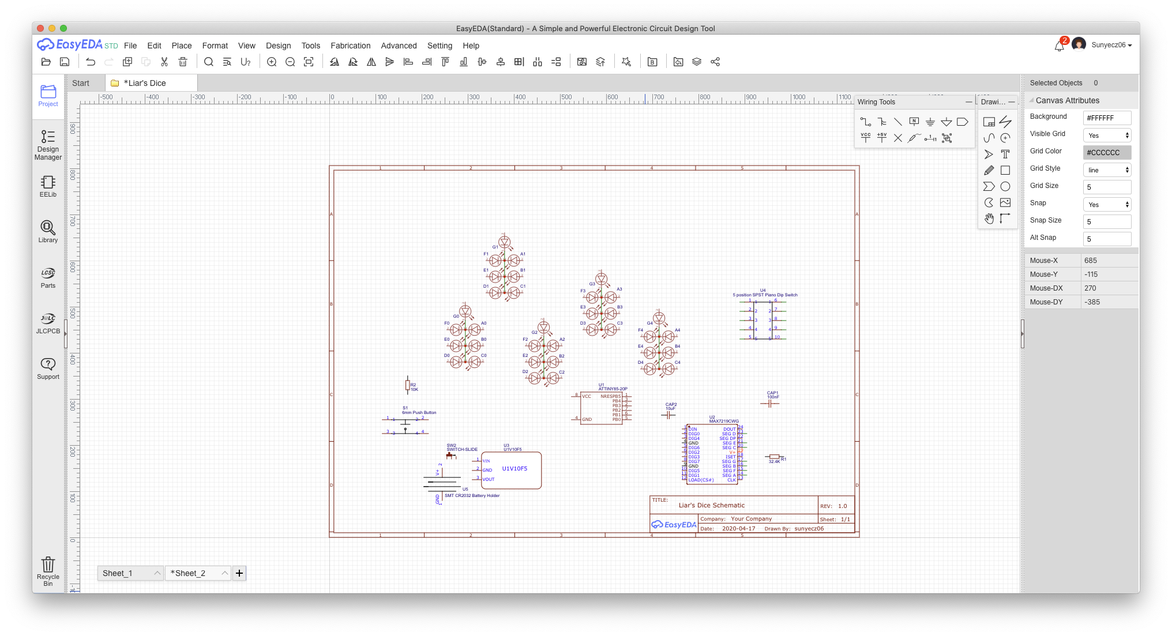Screen dimensions: 1172x636
Task: Choose the GND ground symbol tool
Action: [x=930, y=122]
